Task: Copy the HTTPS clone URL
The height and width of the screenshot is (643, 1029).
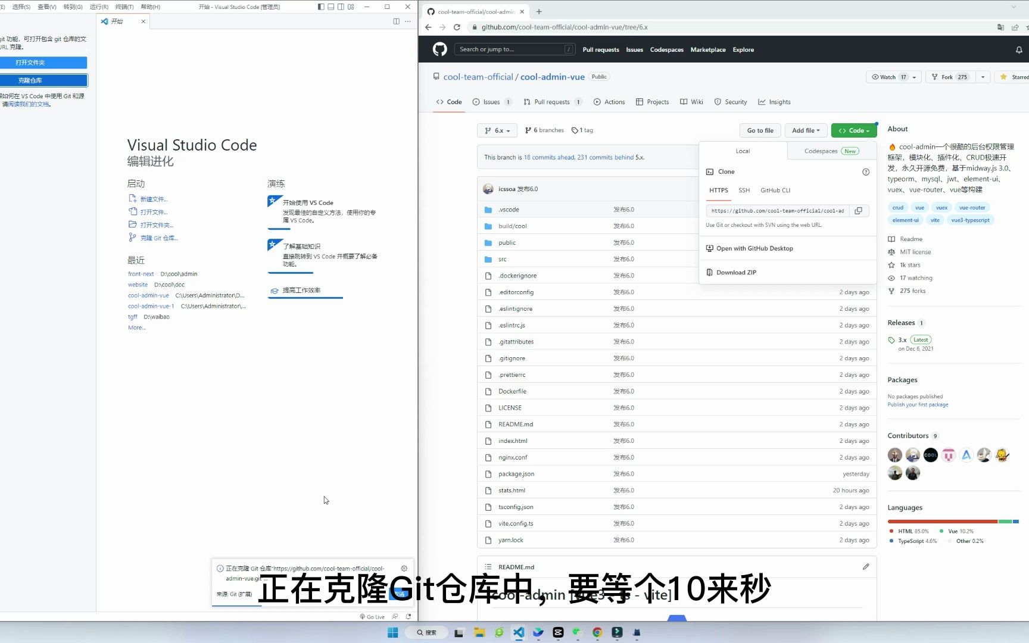Action: 858,211
